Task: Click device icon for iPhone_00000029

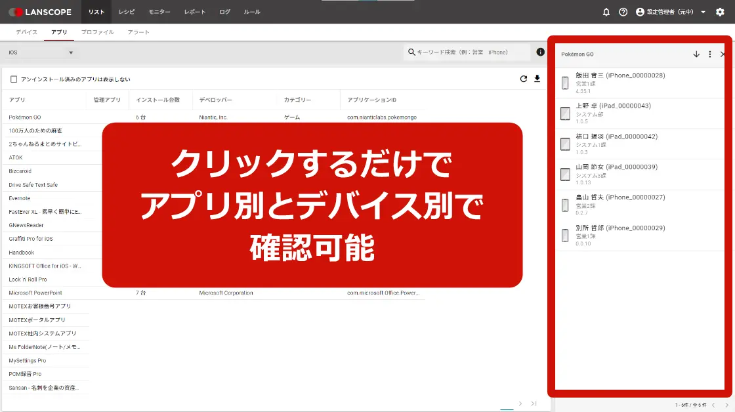Action: point(565,236)
